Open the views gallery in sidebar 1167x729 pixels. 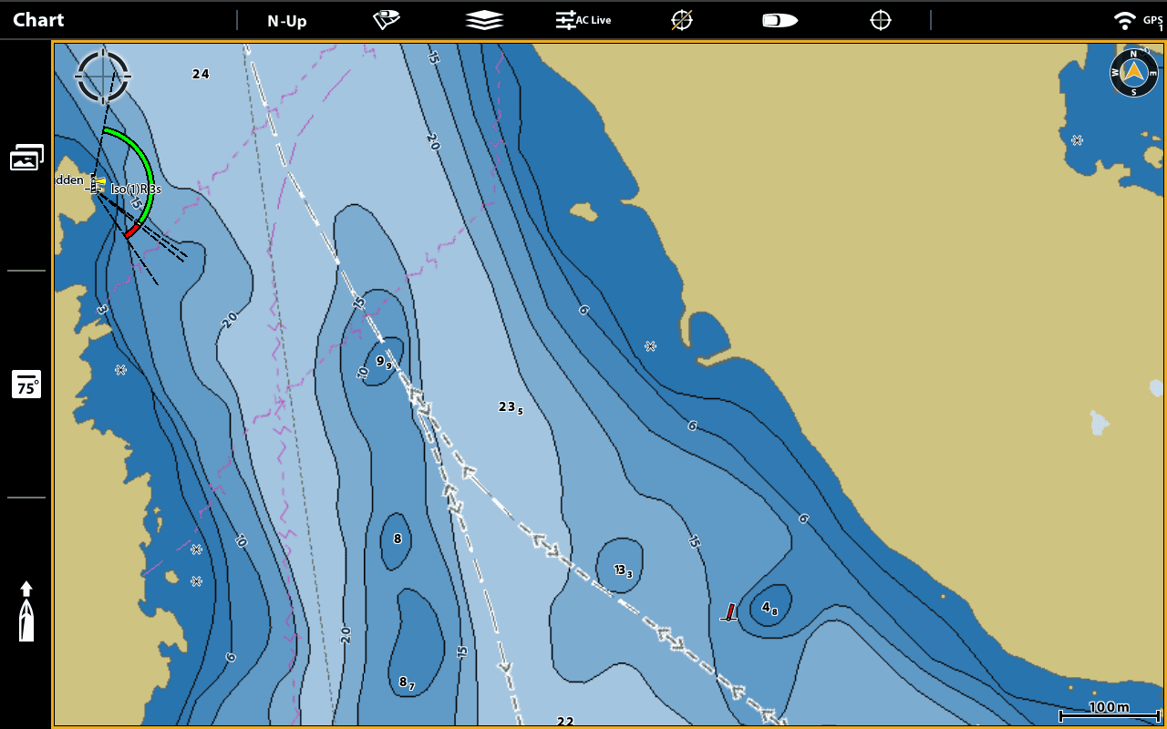(26, 159)
